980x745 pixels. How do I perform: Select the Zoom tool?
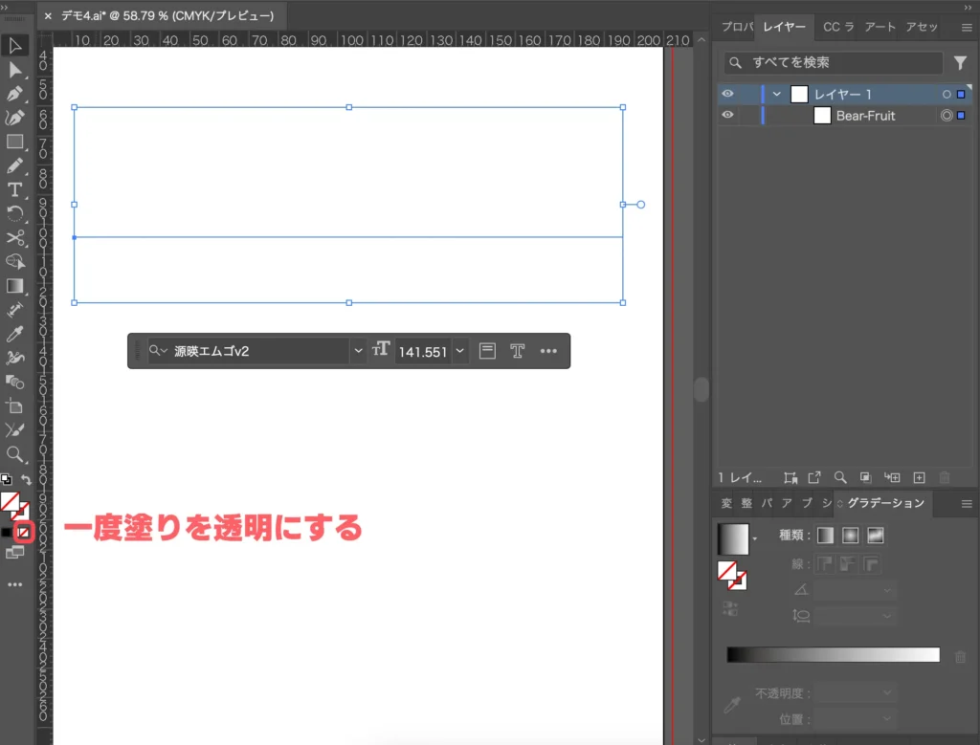(15, 456)
